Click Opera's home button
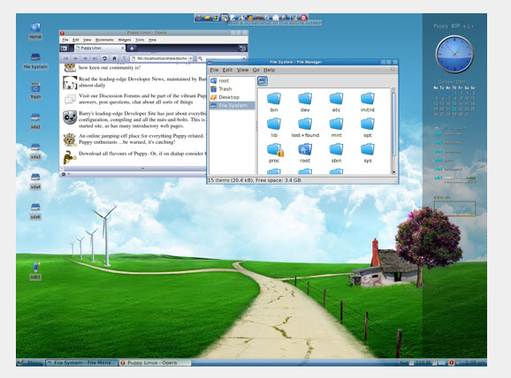 coord(114,58)
